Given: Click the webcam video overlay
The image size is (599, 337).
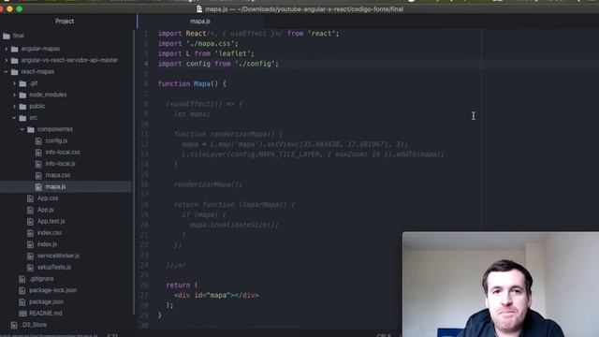Looking at the screenshot, I should coord(501,285).
